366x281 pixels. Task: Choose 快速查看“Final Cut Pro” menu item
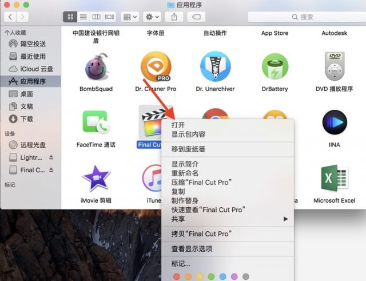[228, 210]
